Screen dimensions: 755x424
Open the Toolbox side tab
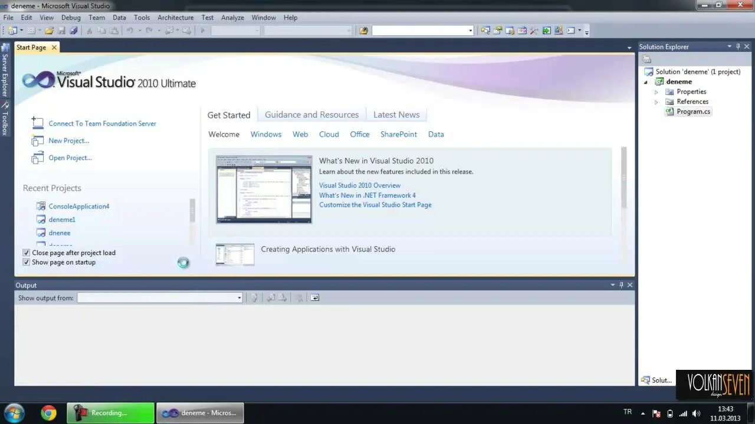[5, 119]
